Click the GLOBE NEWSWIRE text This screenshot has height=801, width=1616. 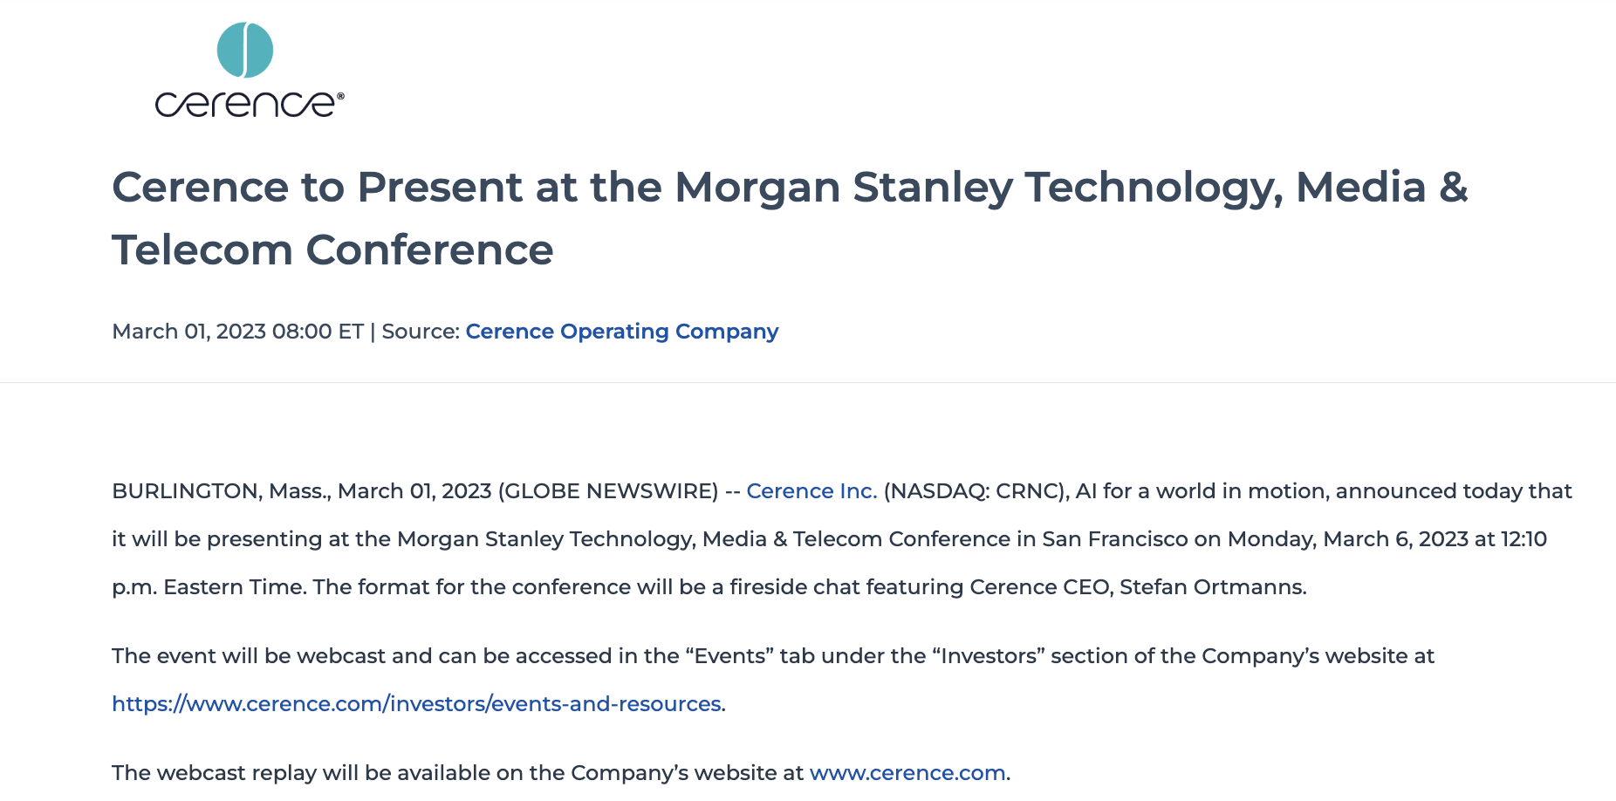click(x=608, y=491)
